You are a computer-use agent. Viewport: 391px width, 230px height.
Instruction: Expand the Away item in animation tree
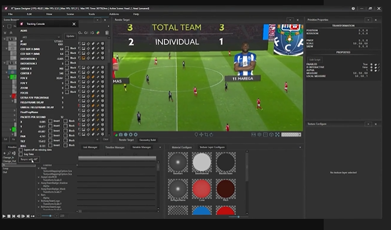[39, 168]
